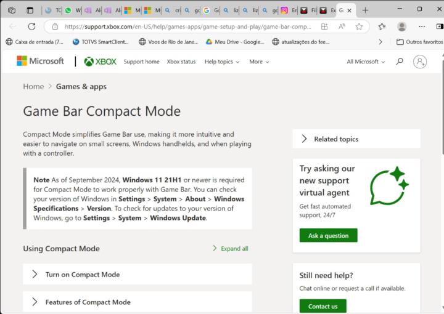Image resolution: width=444 pixels, height=314 pixels.
Task: Click the Contact us button
Action: tap(323, 306)
